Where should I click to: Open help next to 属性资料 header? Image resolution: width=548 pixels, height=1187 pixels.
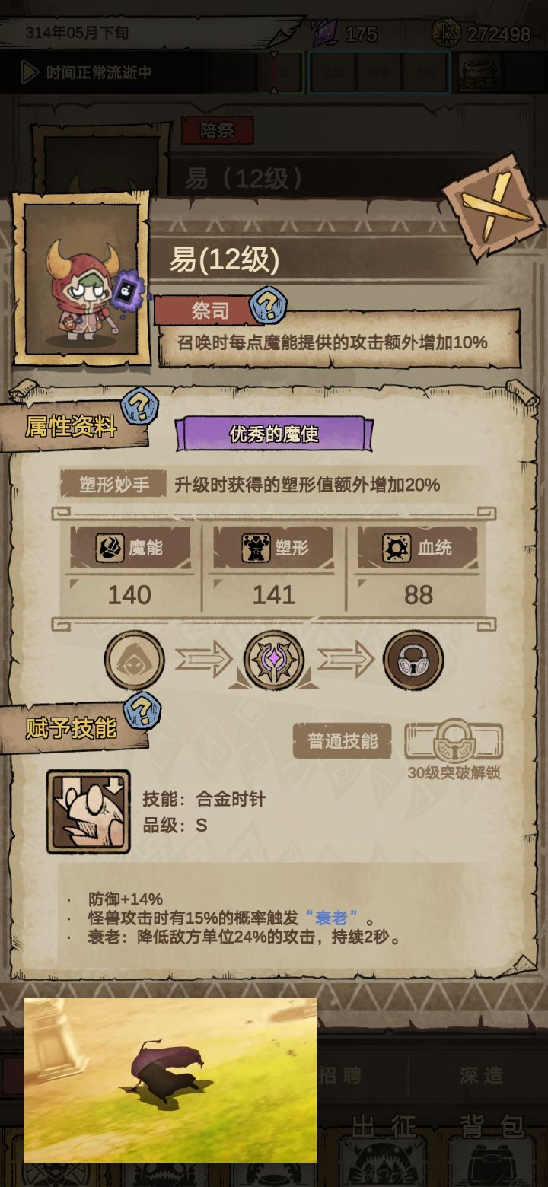[140, 407]
